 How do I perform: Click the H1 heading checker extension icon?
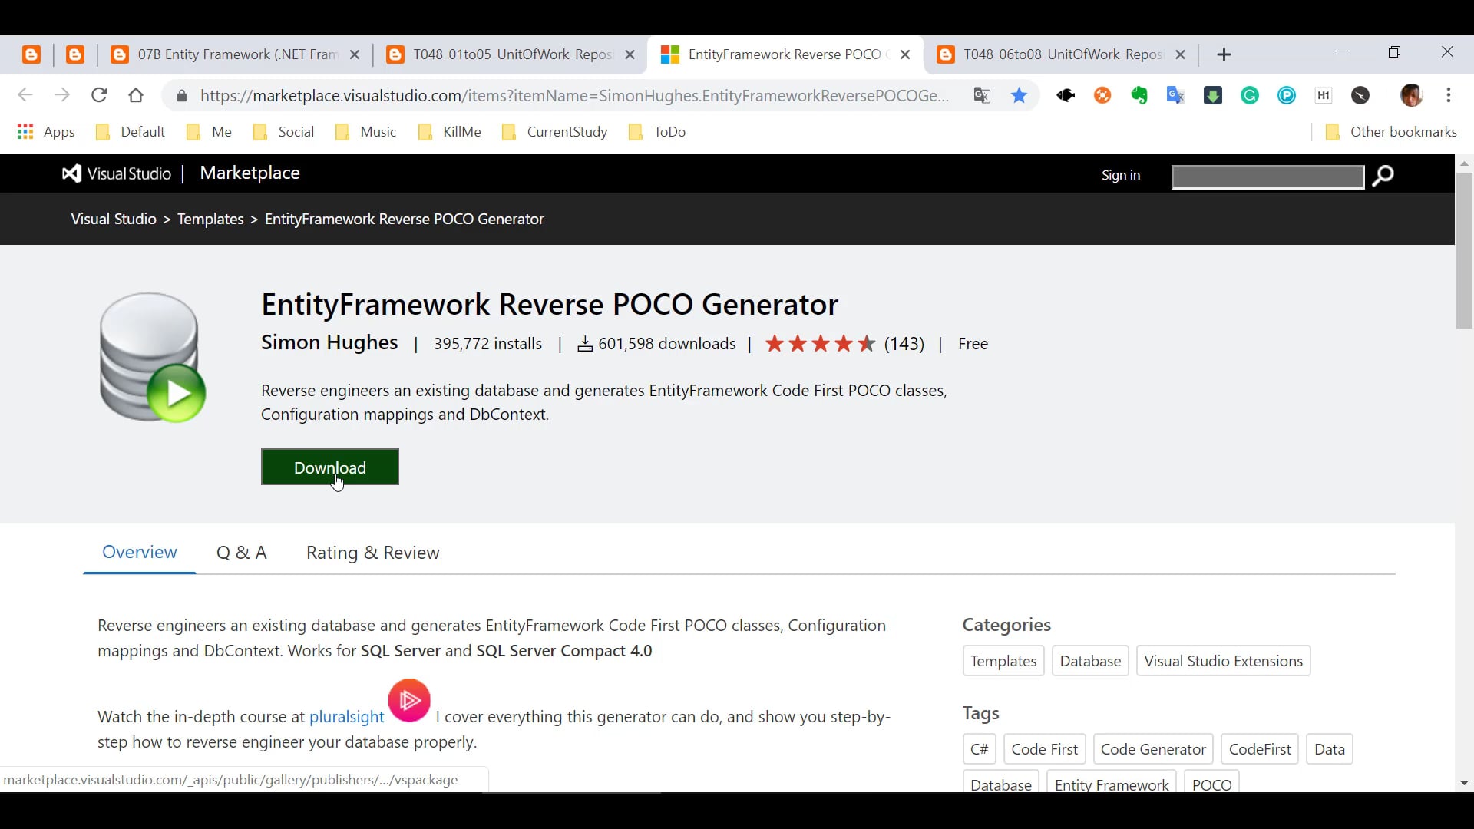1324,95
